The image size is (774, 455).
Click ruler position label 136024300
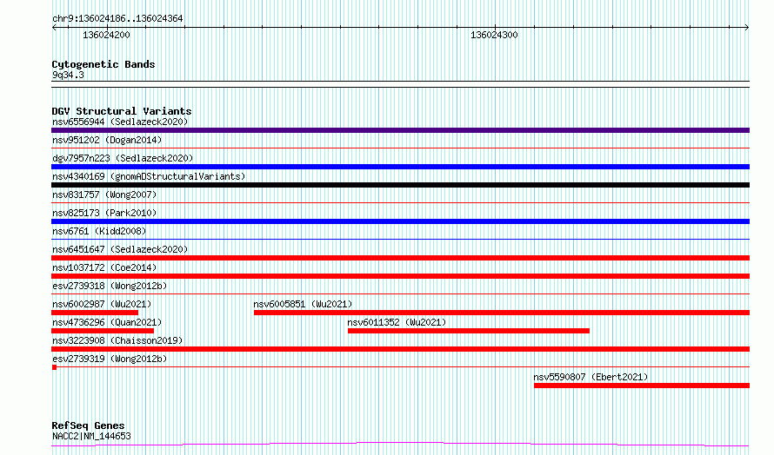tap(494, 35)
